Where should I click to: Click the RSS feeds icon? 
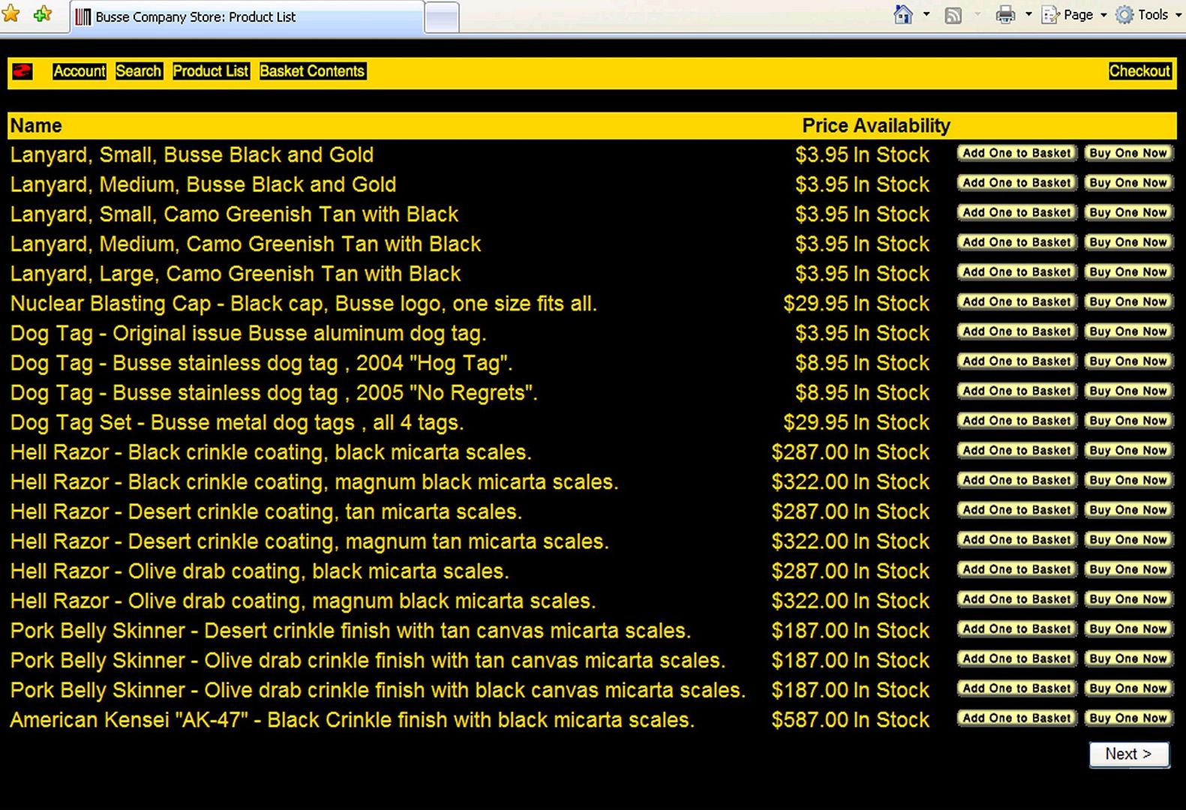tap(953, 15)
